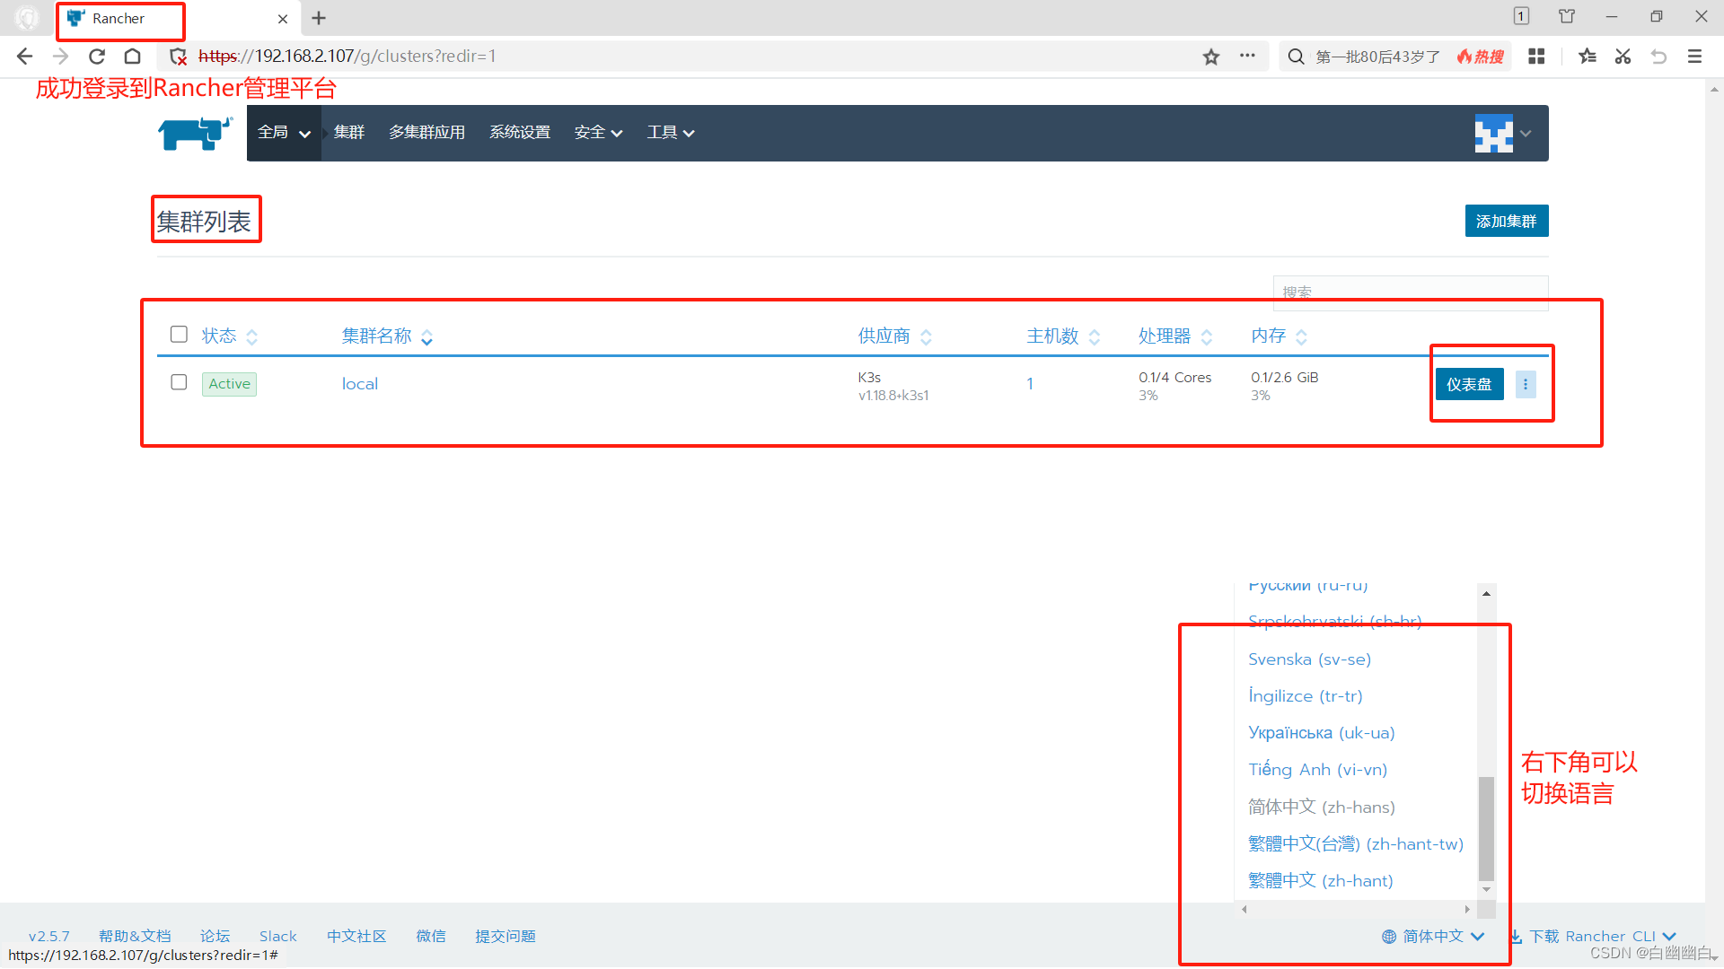Select Українська (uk-ua) language
The width and height of the screenshot is (1724, 969).
[x=1321, y=733]
